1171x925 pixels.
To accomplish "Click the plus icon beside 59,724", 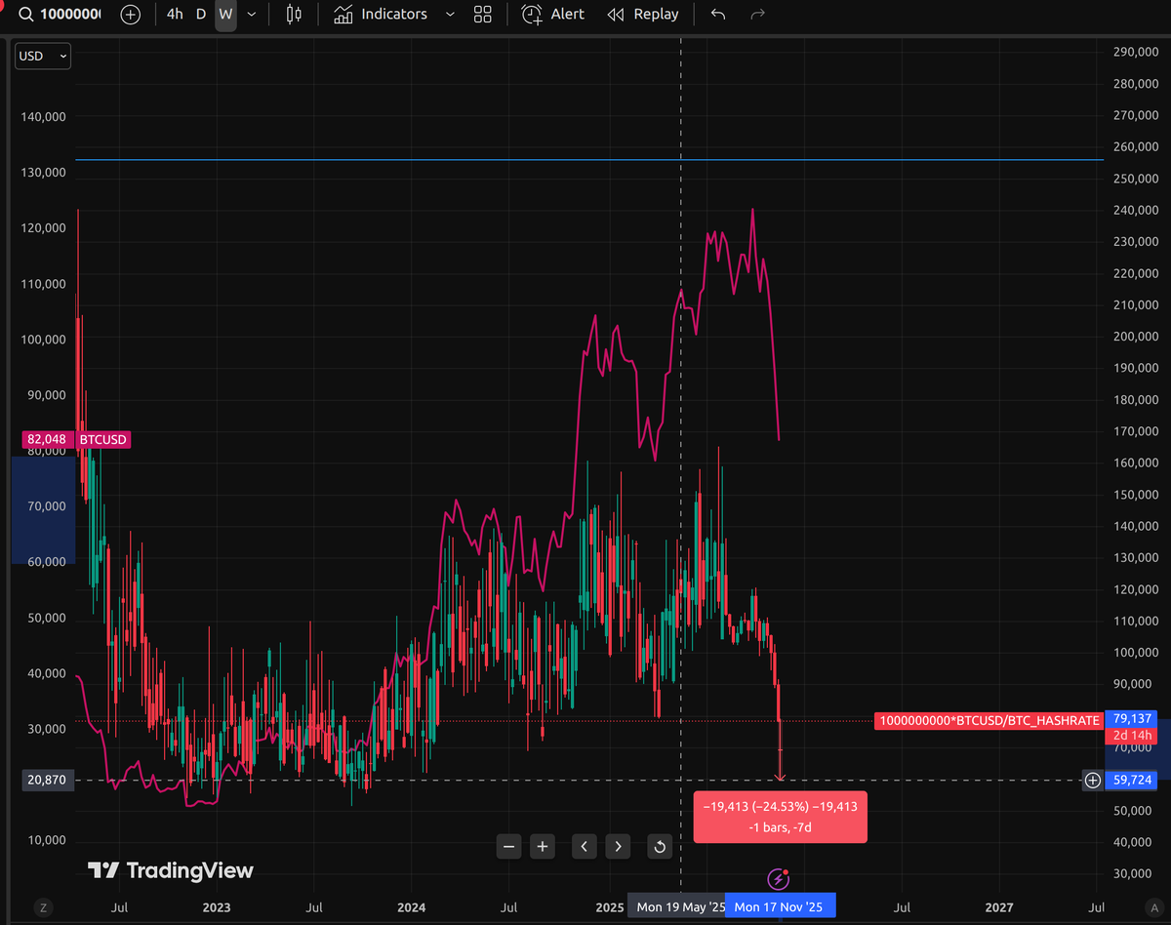I will (x=1093, y=780).
